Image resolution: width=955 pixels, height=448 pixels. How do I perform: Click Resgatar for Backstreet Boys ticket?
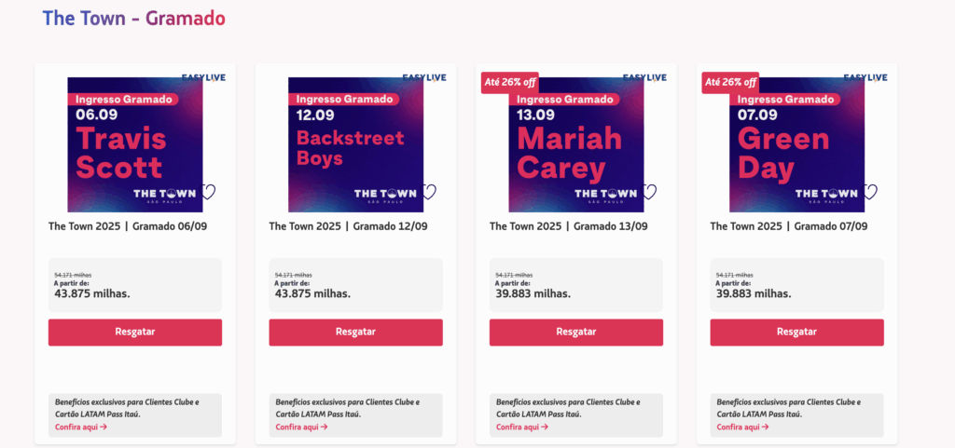pos(355,333)
